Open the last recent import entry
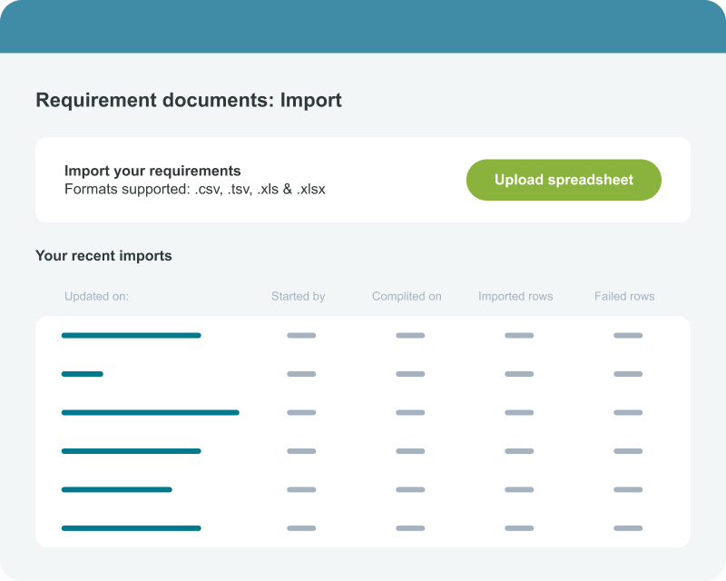The image size is (726, 581). click(x=130, y=527)
